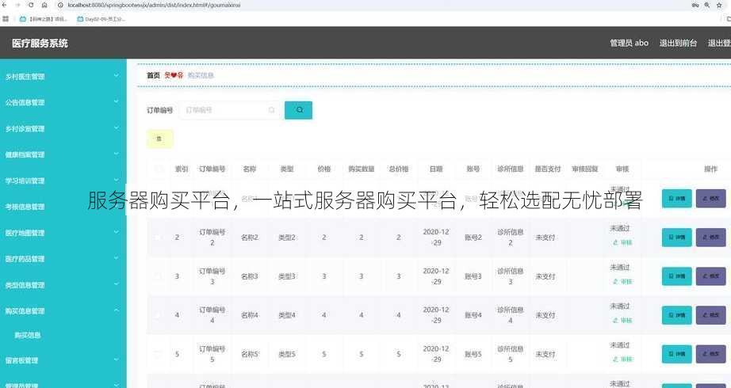
Task: Click the yellow batch delete button
Action: tap(160, 139)
